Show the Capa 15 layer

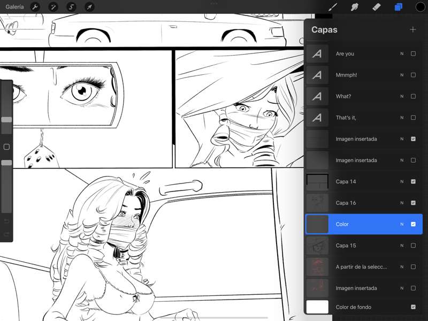click(x=413, y=246)
